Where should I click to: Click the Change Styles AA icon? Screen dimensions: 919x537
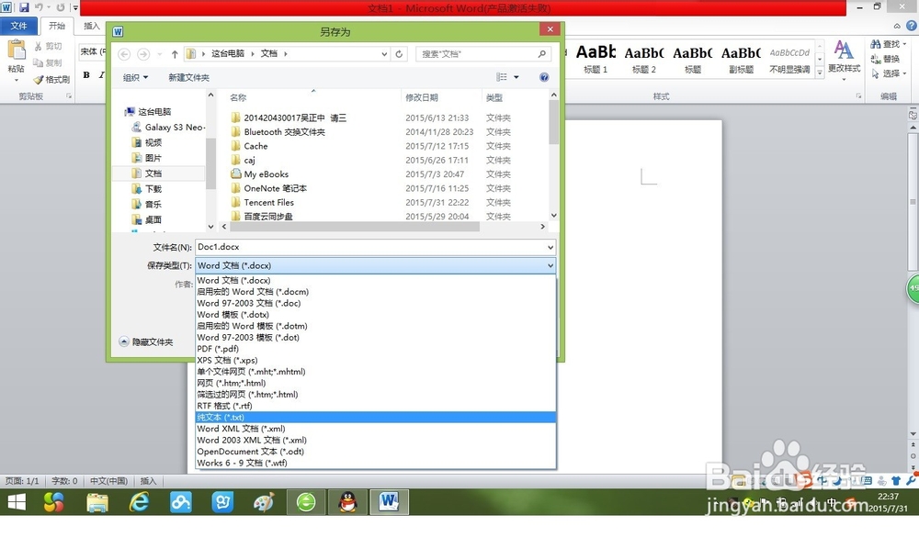coord(844,50)
